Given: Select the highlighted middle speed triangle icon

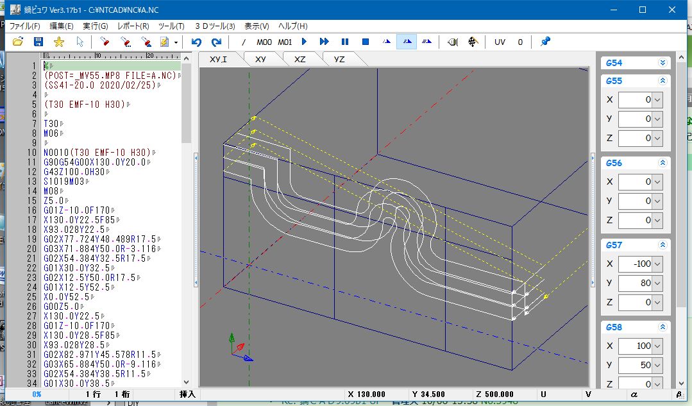Looking at the screenshot, I should tap(407, 42).
